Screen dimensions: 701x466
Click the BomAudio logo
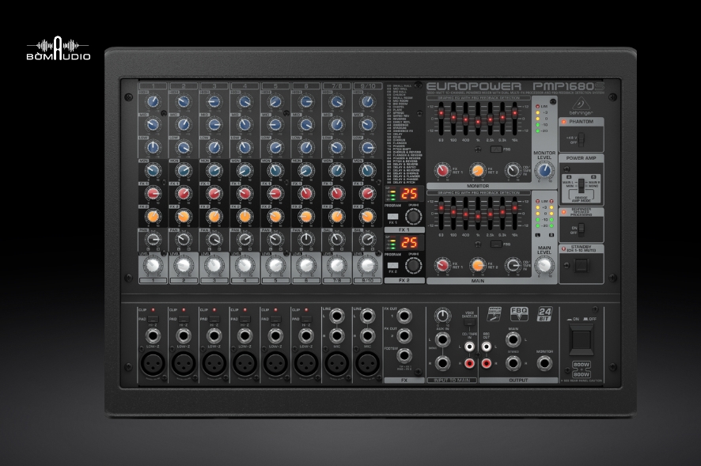59,48
